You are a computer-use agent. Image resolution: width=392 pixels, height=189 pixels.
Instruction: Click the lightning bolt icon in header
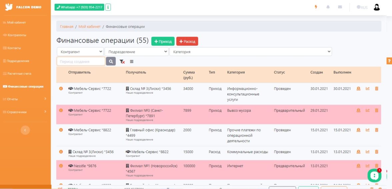click(316, 7)
